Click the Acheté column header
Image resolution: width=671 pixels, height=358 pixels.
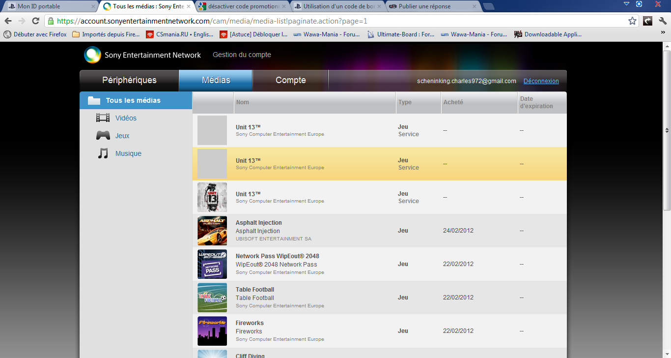click(479, 102)
